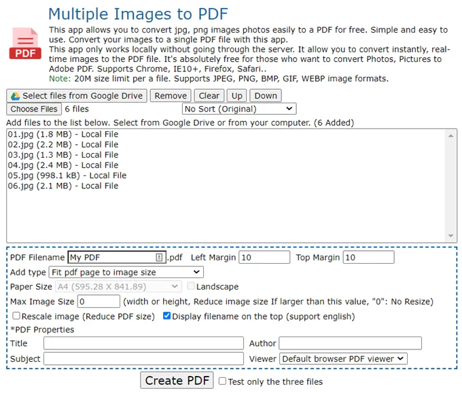Screen dimensions: 462x395
Task: Click Select files from Google Drive button
Action: [x=77, y=96]
